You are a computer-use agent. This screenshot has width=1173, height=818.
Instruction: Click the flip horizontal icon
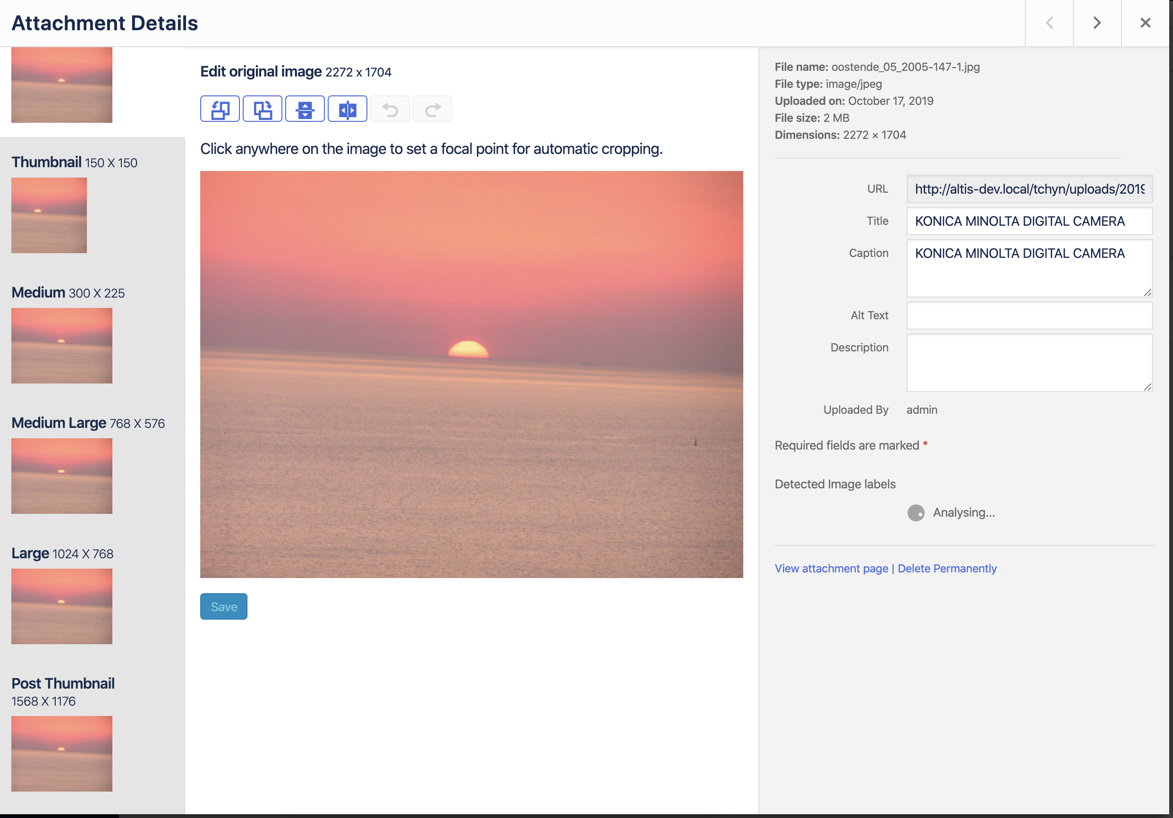pos(348,110)
